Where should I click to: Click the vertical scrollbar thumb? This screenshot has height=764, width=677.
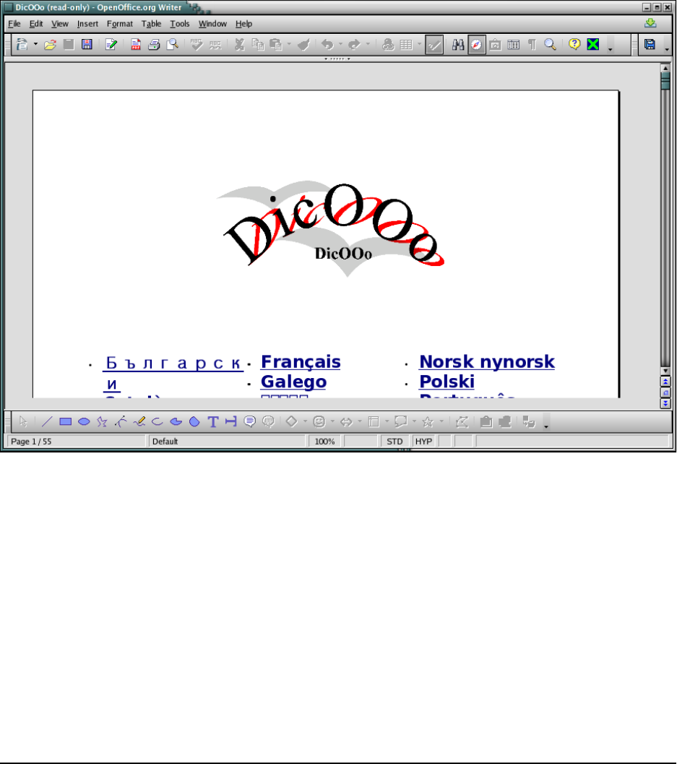(665, 81)
